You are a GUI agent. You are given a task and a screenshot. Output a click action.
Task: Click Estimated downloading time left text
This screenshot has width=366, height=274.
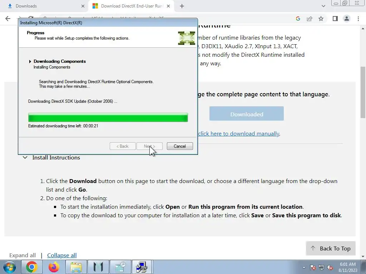pyautogui.click(x=63, y=126)
